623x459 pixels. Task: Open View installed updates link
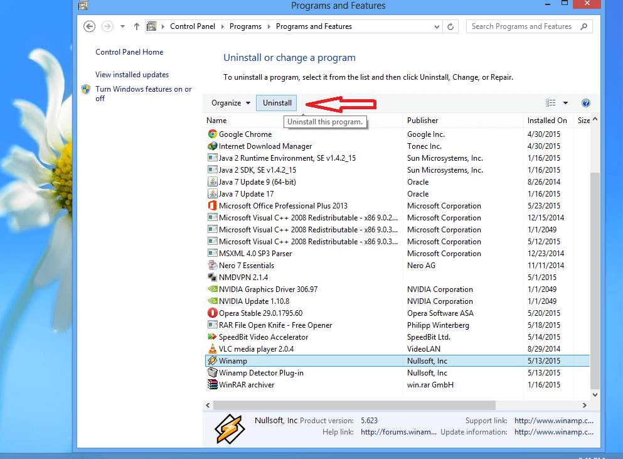(132, 75)
